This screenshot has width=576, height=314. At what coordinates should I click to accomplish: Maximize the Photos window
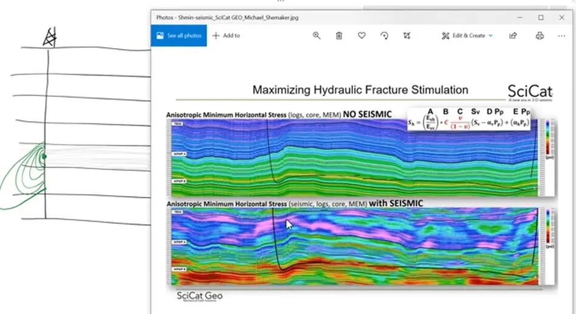[541, 17]
